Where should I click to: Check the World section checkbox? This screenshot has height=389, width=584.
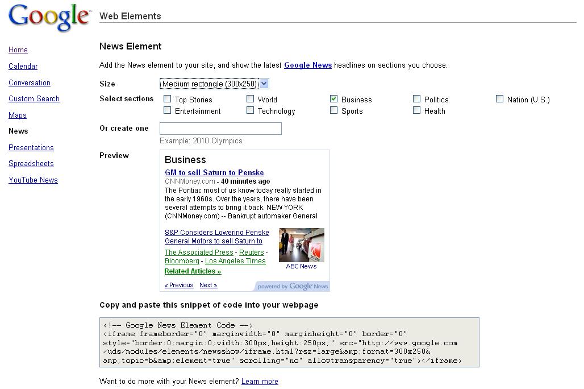251,99
